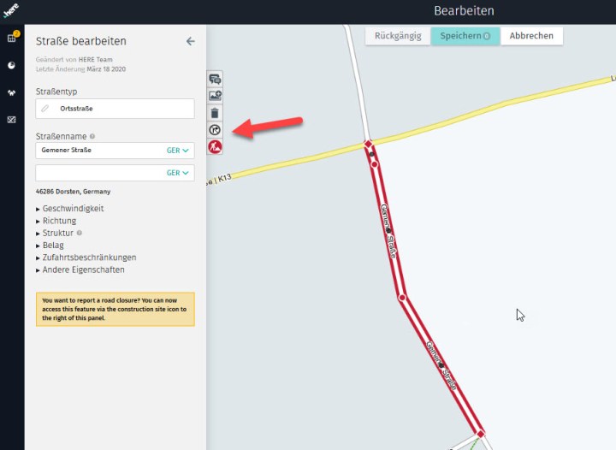Click the Abbrechen button

click(x=531, y=36)
